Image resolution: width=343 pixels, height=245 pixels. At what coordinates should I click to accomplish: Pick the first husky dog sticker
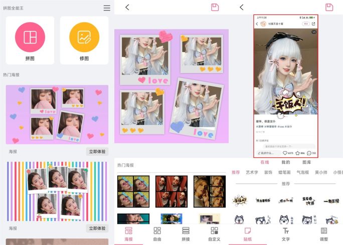click(239, 219)
